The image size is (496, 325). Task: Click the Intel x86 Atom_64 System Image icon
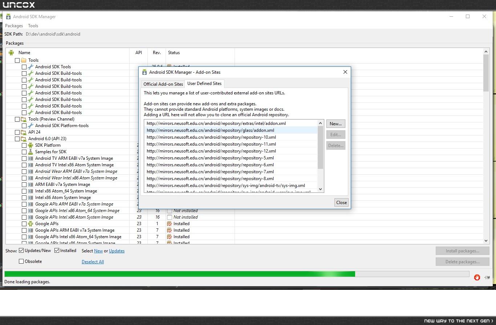[x=31, y=191]
